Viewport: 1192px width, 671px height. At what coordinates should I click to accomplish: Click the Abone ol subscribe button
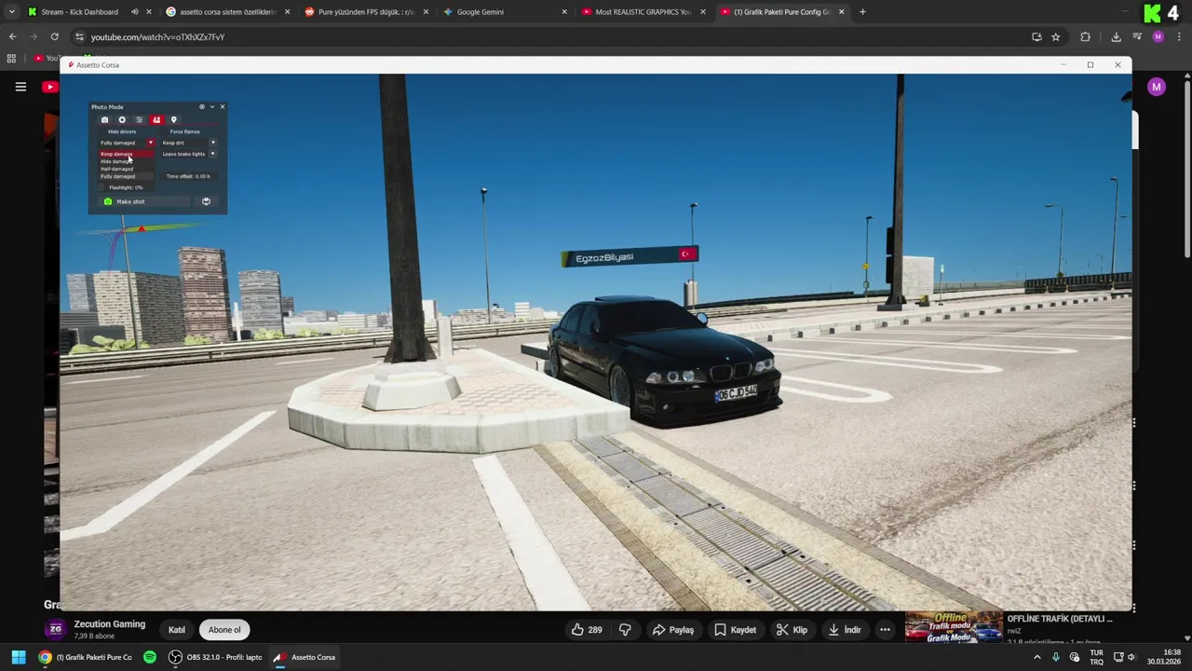click(x=224, y=629)
